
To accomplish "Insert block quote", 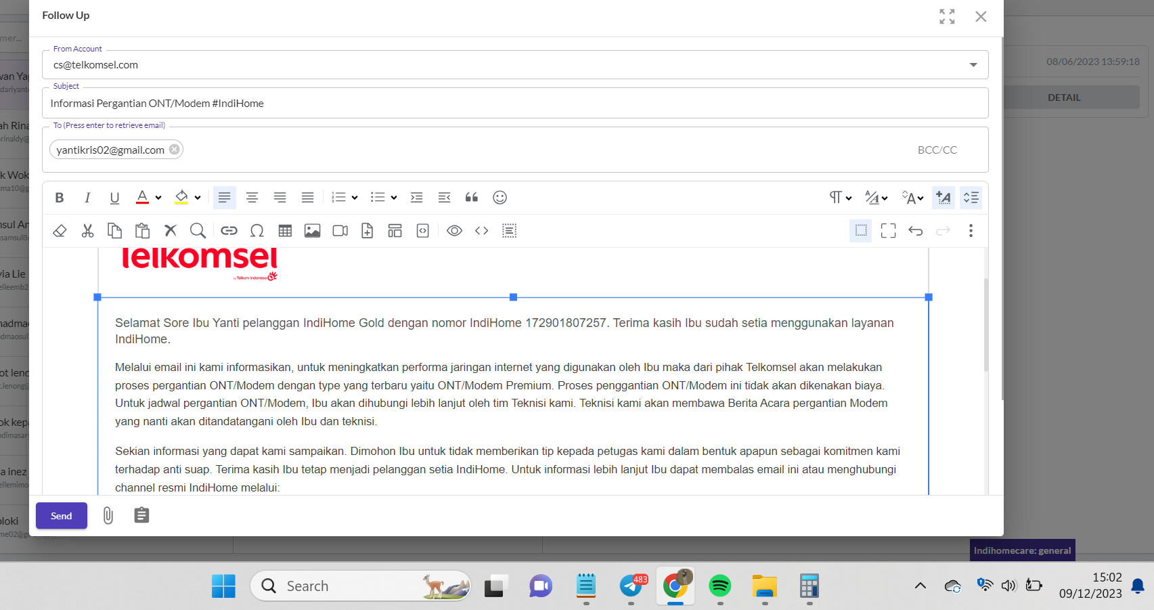I will [x=472, y=198].
